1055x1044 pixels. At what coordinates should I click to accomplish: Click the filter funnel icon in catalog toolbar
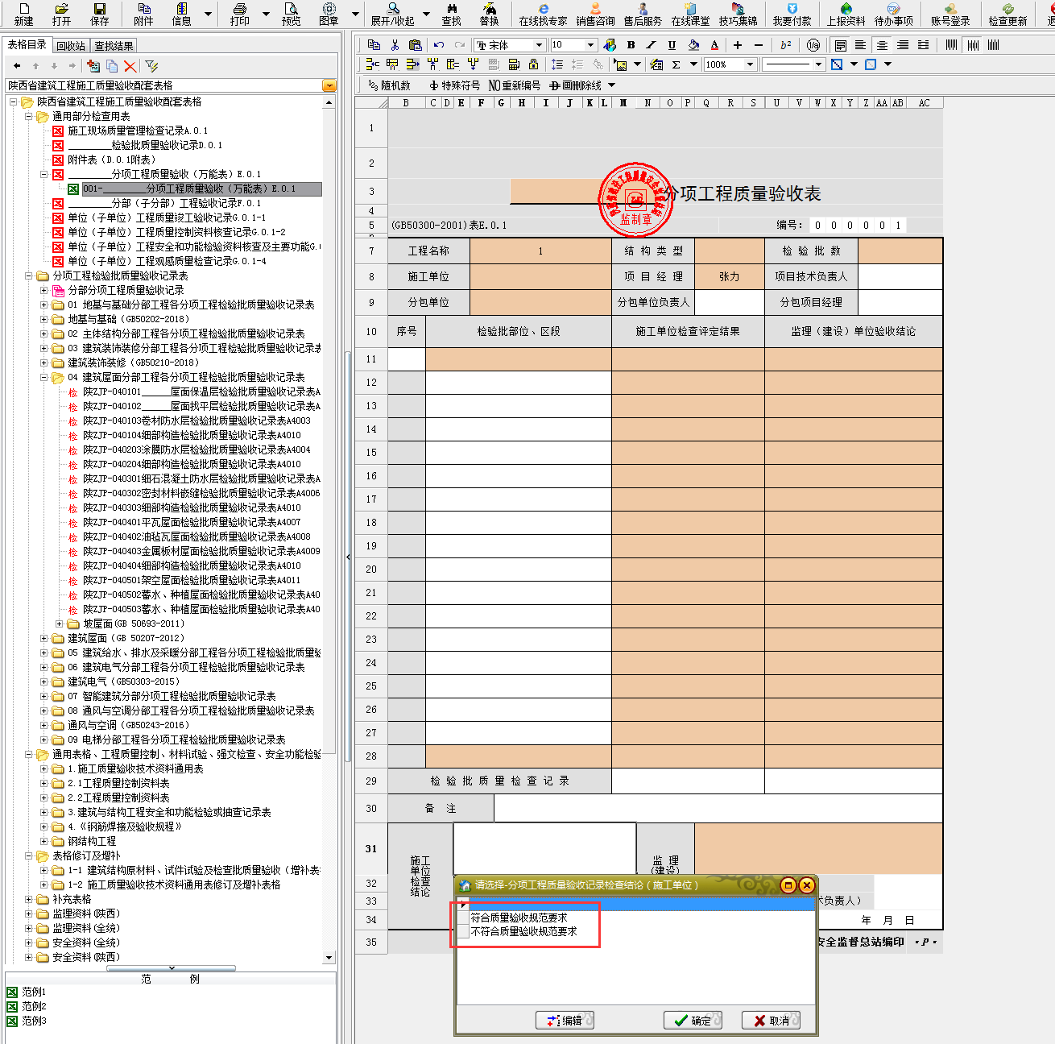pyautogui.click(x=151, y=66)
